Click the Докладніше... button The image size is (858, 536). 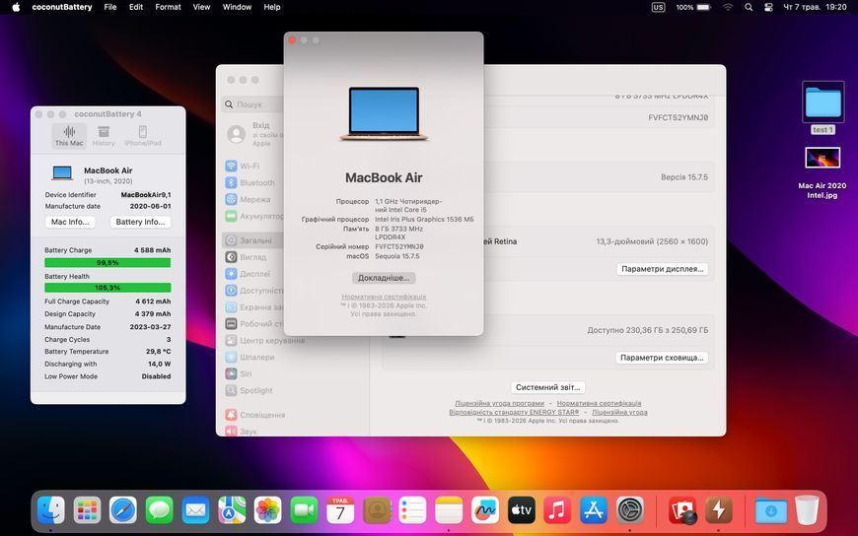tap(384, 278)
